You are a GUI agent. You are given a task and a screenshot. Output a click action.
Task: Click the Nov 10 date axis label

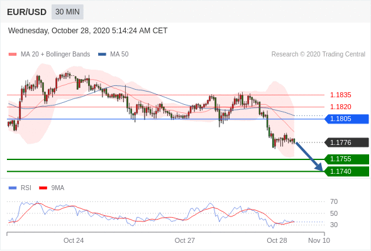click(319, 240)
